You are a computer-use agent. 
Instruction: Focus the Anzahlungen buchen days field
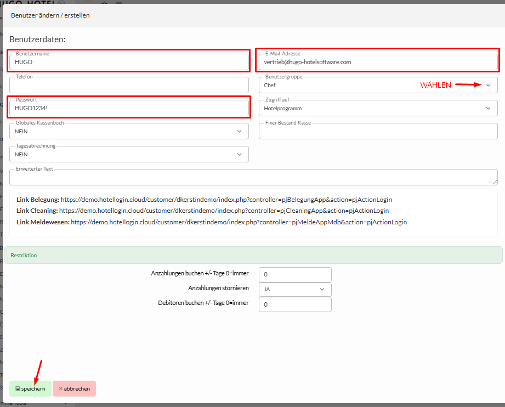click(x=295, y=274)
